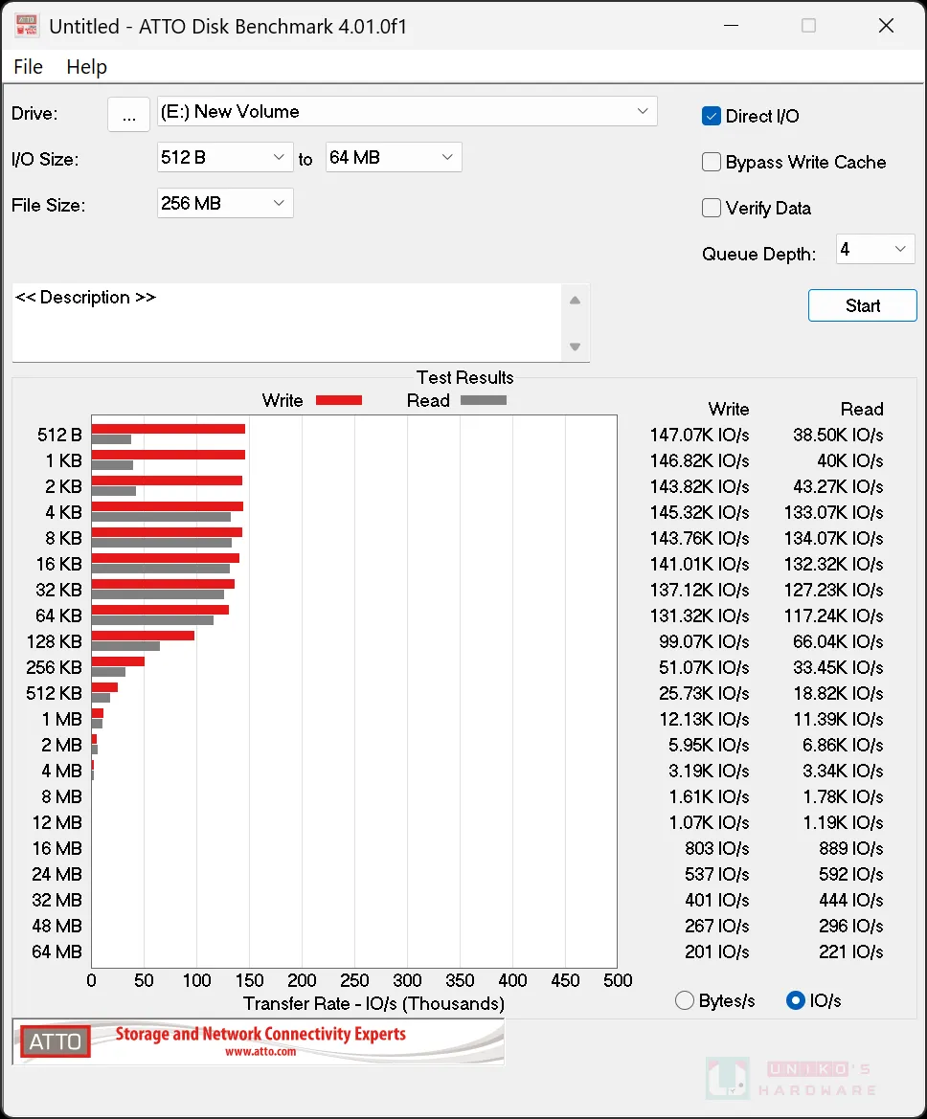The height and width of the screenshot is (1119, 927).
Task: Visit the www.atto.com link in banner
Action: [x=260, y=1051]
